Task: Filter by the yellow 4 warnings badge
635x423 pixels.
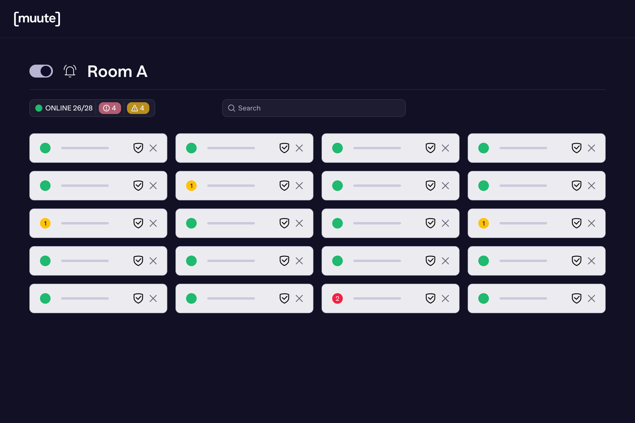Action: coord(138,108)
